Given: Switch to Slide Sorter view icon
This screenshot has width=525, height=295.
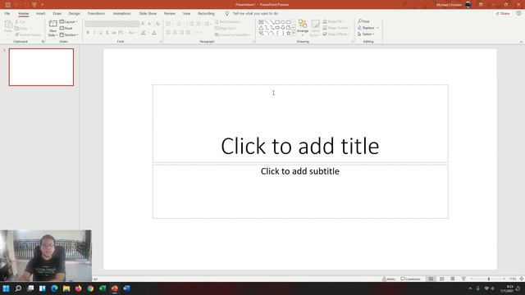Looking at the screenshot, I should tap(442, 279).
